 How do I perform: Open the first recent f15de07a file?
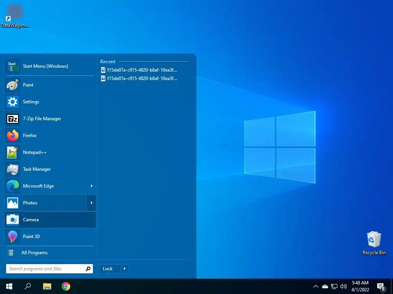pos(139,70)
